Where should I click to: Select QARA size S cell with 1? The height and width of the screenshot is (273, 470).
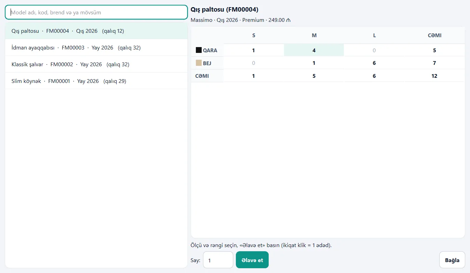[254, 50]
